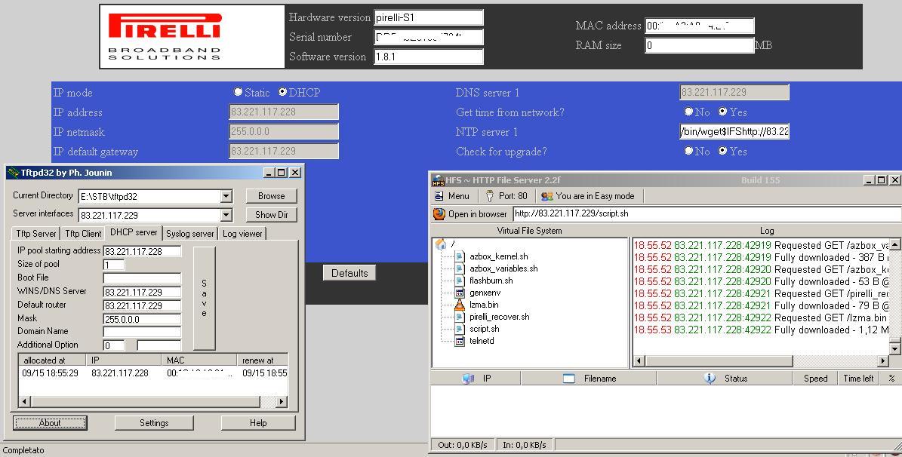This screenshot has width=902, height=457.
Task: Click the HFS Menu toolbar icon
Action: pyautogui.click(x=439, y=196)
